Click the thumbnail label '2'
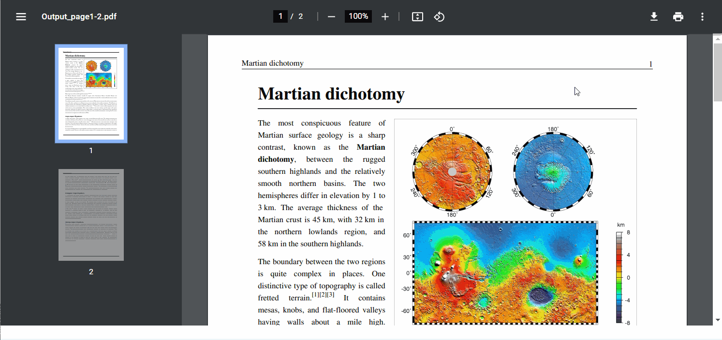The width and height of the screenshot is (722, 340). coord(91,272)
